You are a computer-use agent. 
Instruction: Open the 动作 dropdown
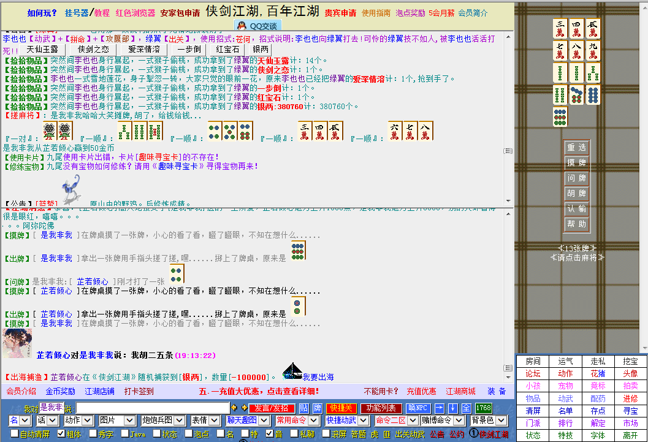click(78, 421)
